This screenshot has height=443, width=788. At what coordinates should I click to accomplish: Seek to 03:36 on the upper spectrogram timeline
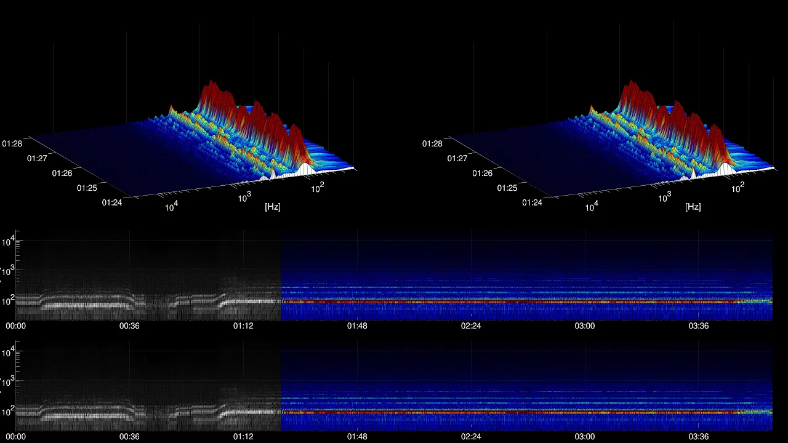click(x=699, y=325)
